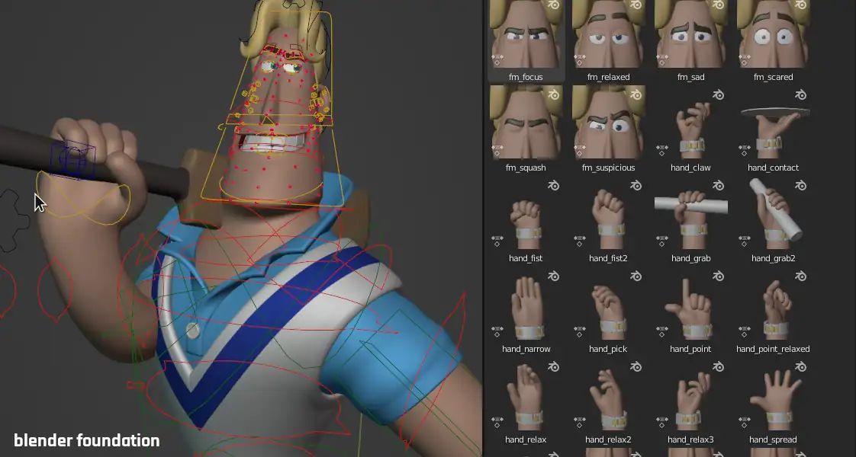Click the pose action icon on fm_sad

(661, 59)
